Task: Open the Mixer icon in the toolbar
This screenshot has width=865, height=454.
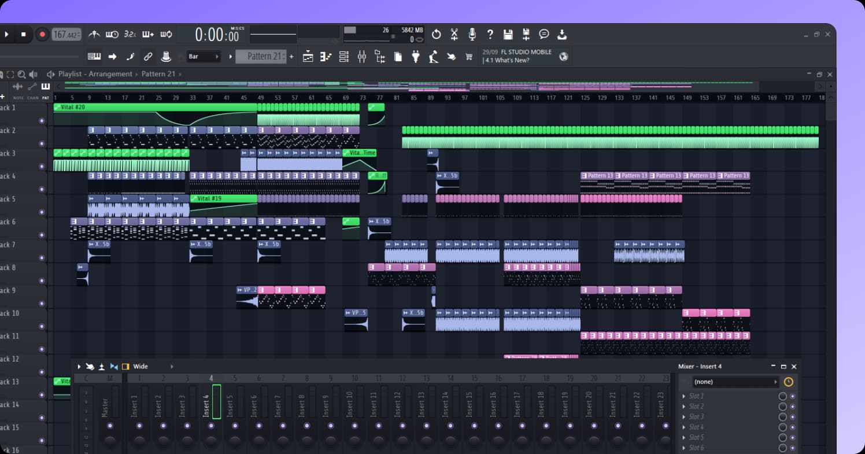Action: [x=361, y=56]
